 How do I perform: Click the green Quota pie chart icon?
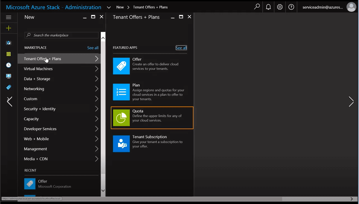tap(121, 118)
